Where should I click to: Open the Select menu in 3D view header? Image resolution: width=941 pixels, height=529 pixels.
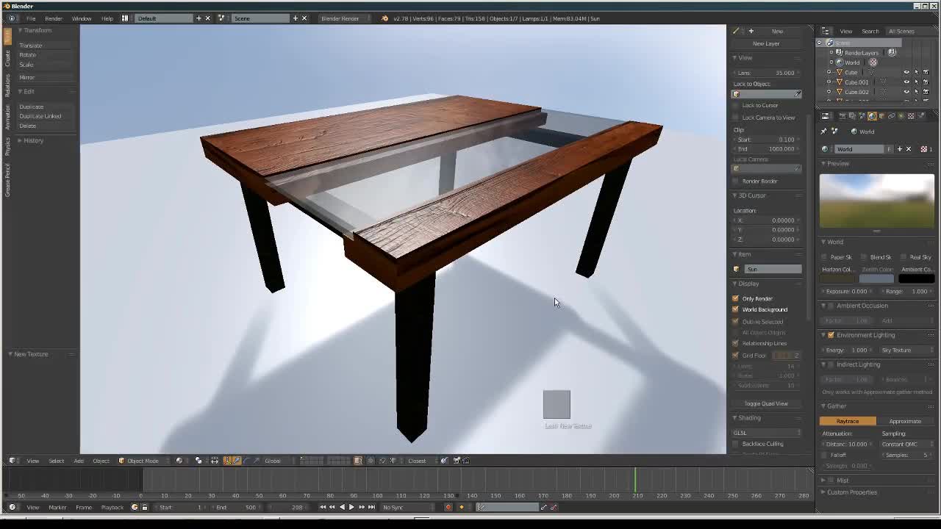56,461
